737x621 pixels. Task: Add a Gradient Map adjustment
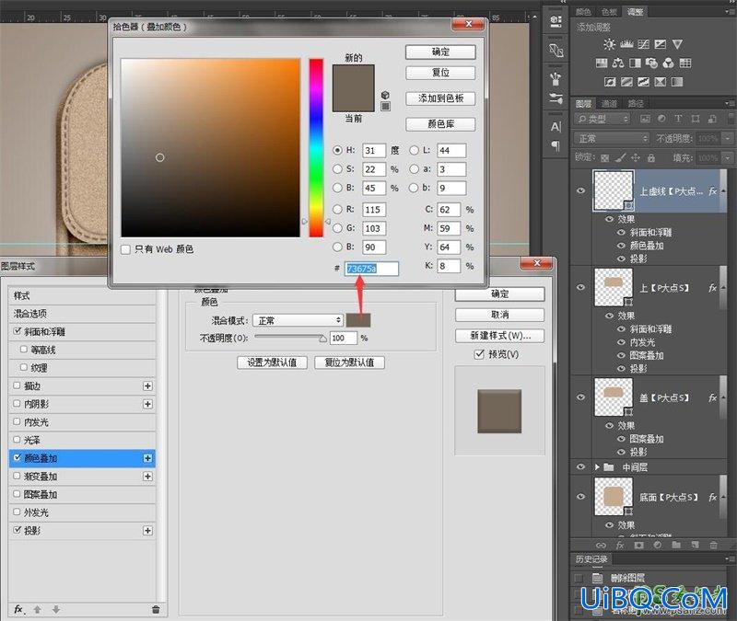677,82
